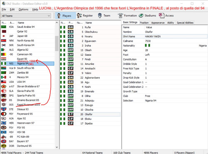208x154 pixels.
Task: Click Nigeria flag in Nationality row
Action: click(x=147, y=45)
